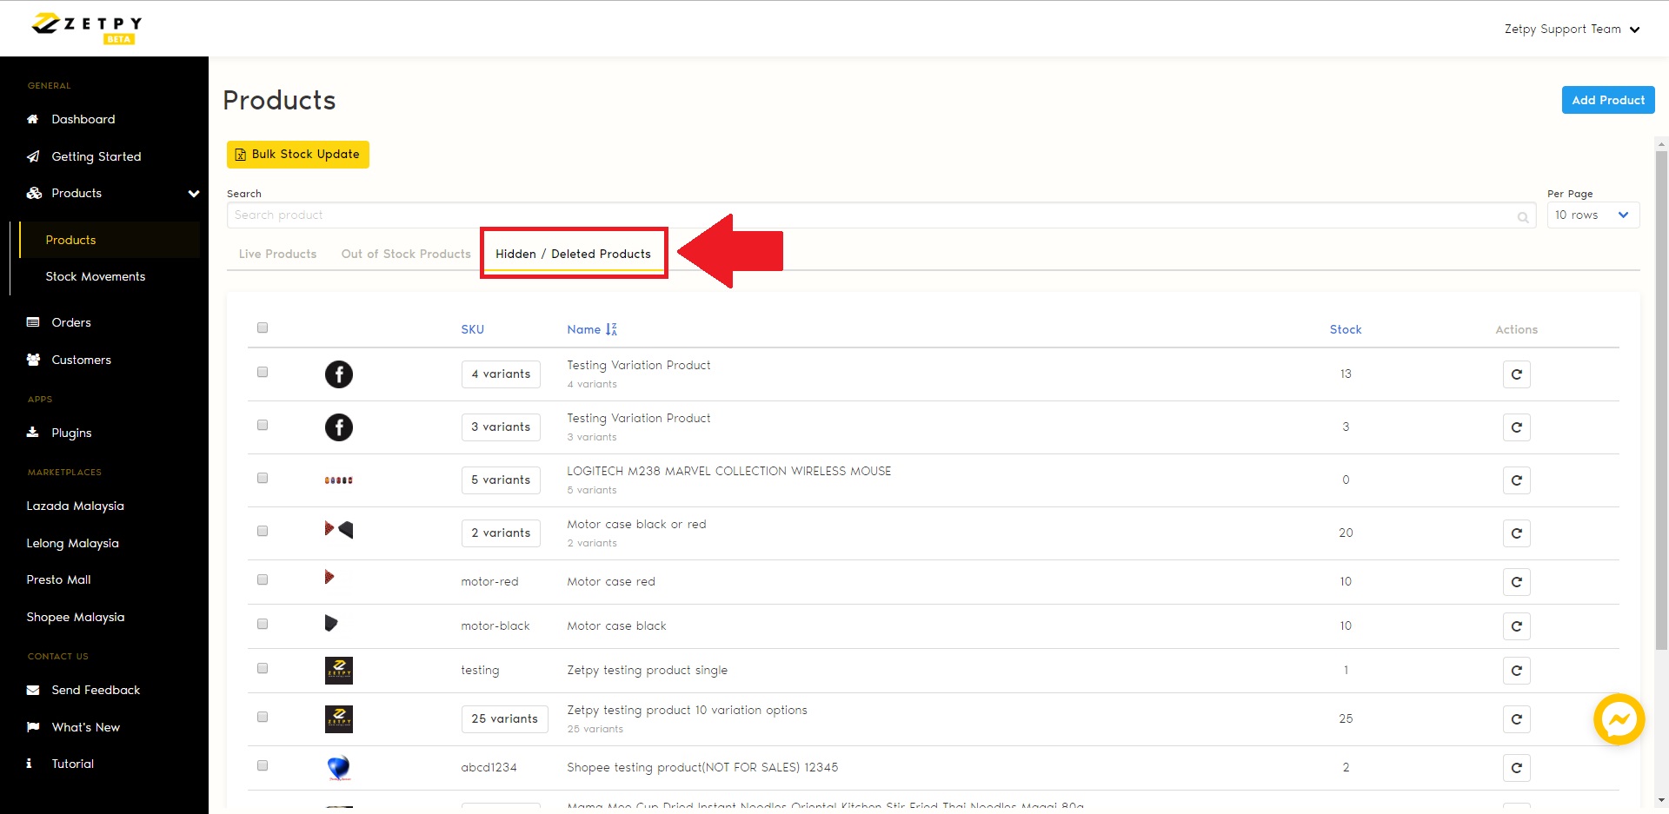Click the Search product input field
The image size is (1669, 814).
[x=881, y=215]
